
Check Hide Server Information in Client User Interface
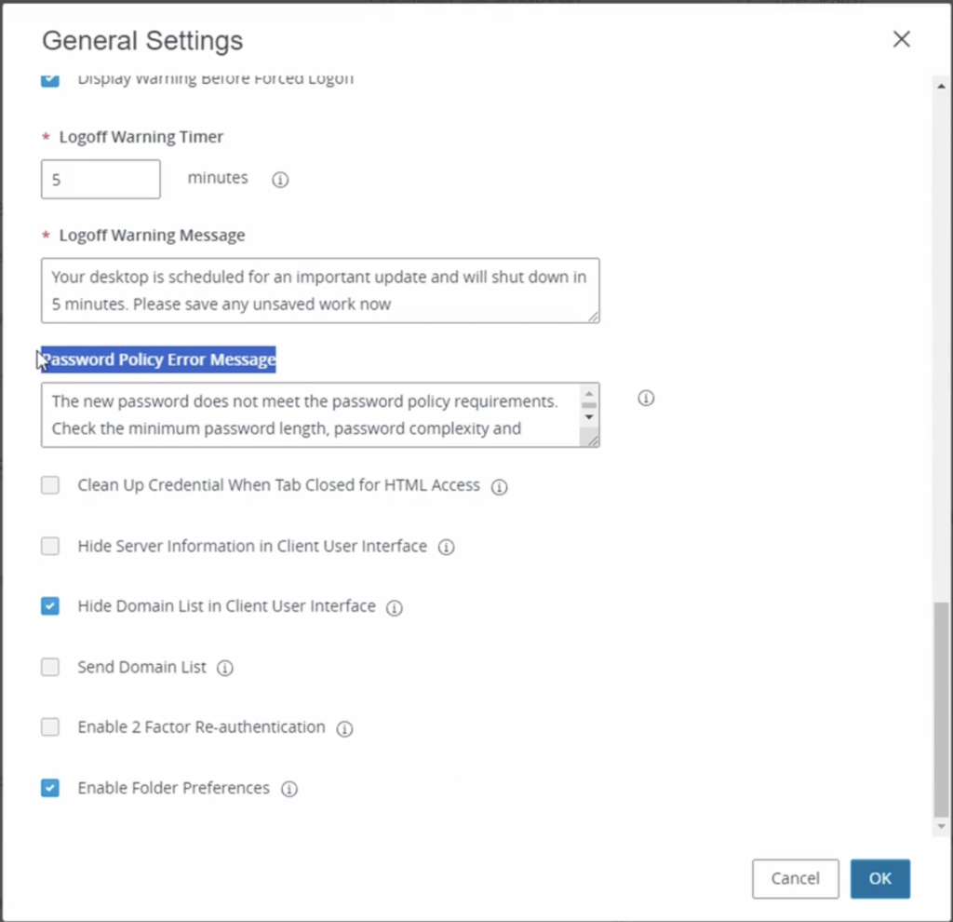coord(50,546)
